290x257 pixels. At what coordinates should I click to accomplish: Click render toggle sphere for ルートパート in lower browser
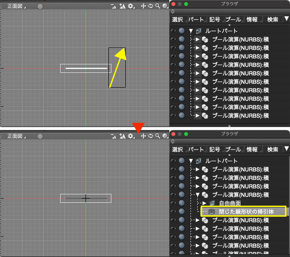pyautogui.click(x=182, y=160)
